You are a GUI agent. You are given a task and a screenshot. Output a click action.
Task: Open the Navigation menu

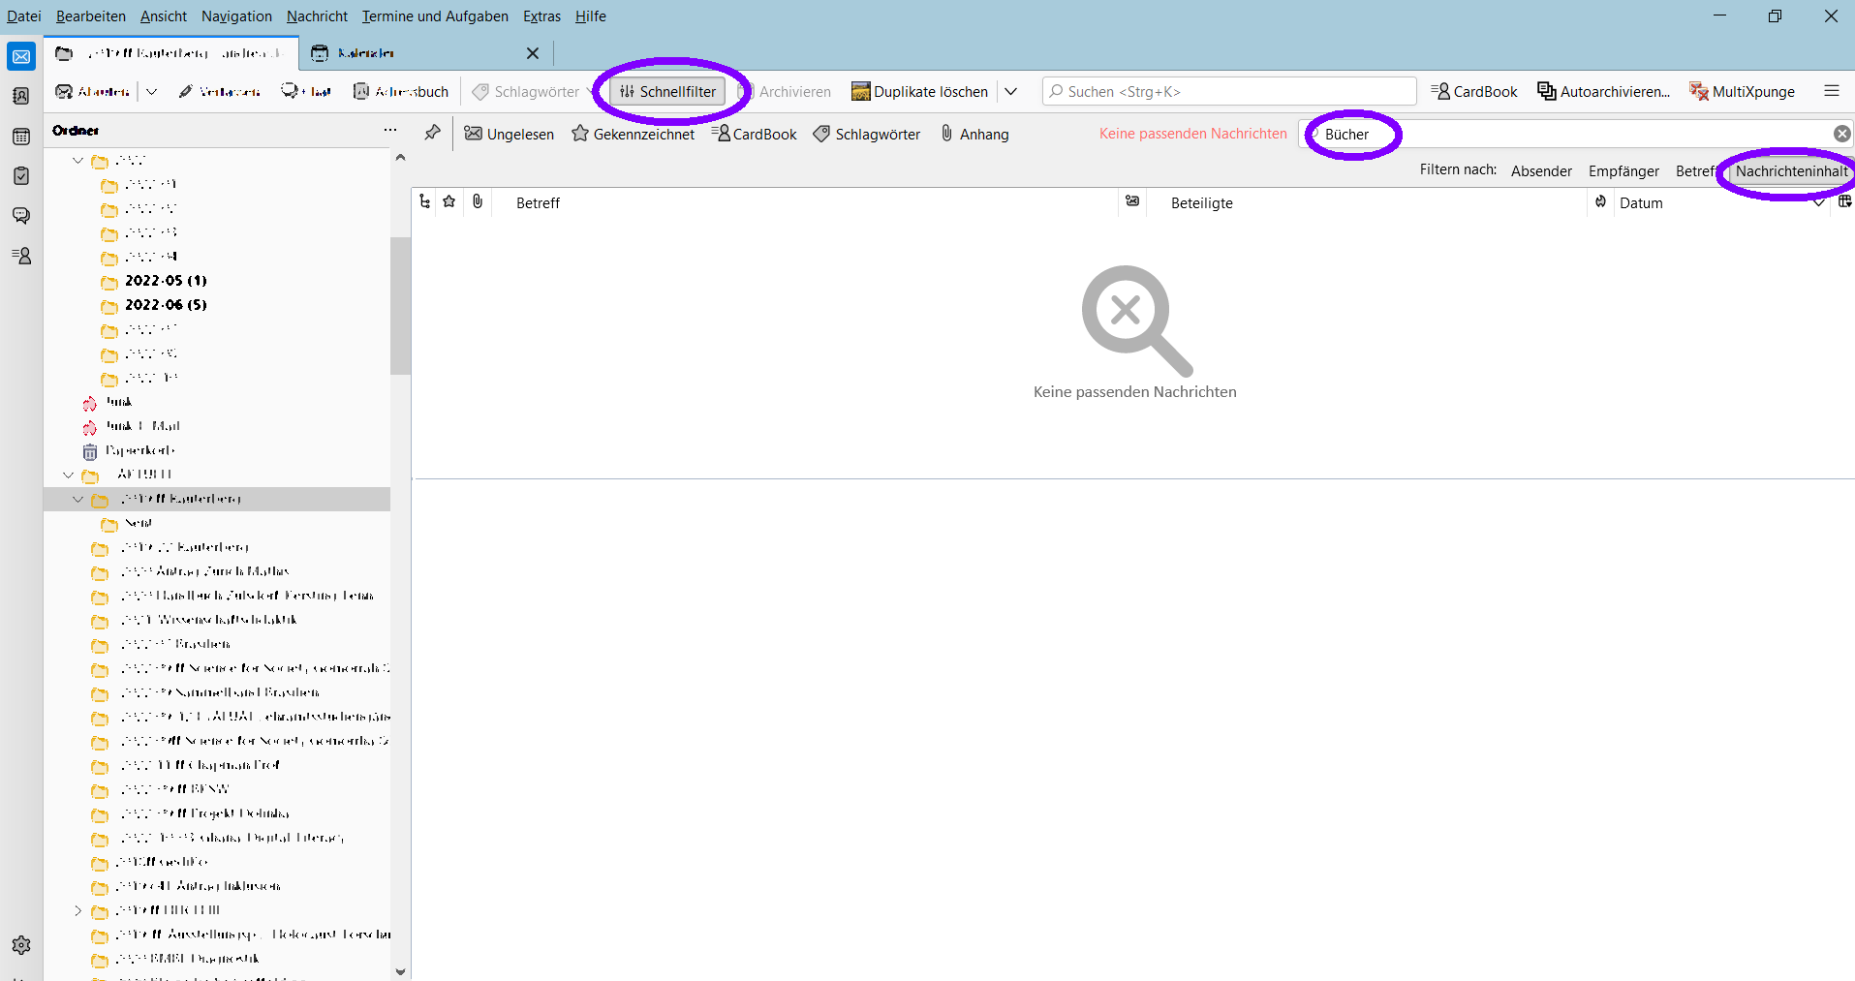click(236, 16)
